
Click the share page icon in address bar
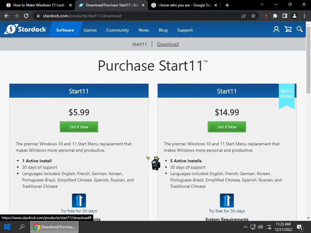click(x=244, y=16)
